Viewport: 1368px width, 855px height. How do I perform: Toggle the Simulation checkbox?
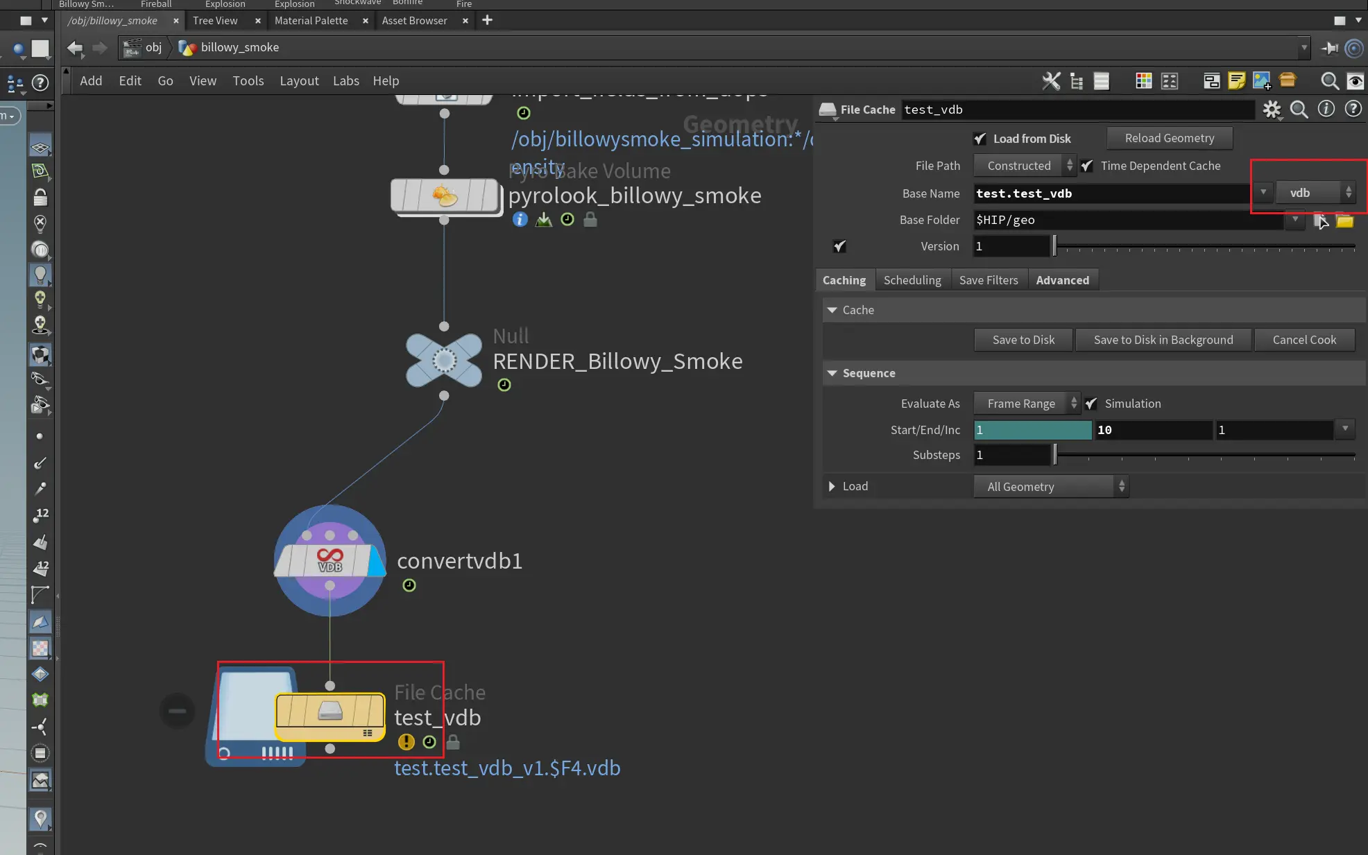point(1091,404)
